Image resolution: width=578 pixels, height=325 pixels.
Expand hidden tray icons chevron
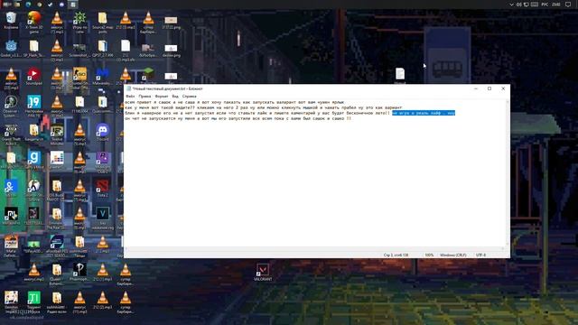coord(511,5)
